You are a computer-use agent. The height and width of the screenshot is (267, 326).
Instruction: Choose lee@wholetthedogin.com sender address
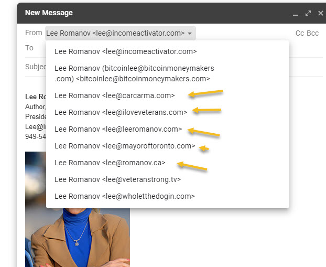coord(167,196)
